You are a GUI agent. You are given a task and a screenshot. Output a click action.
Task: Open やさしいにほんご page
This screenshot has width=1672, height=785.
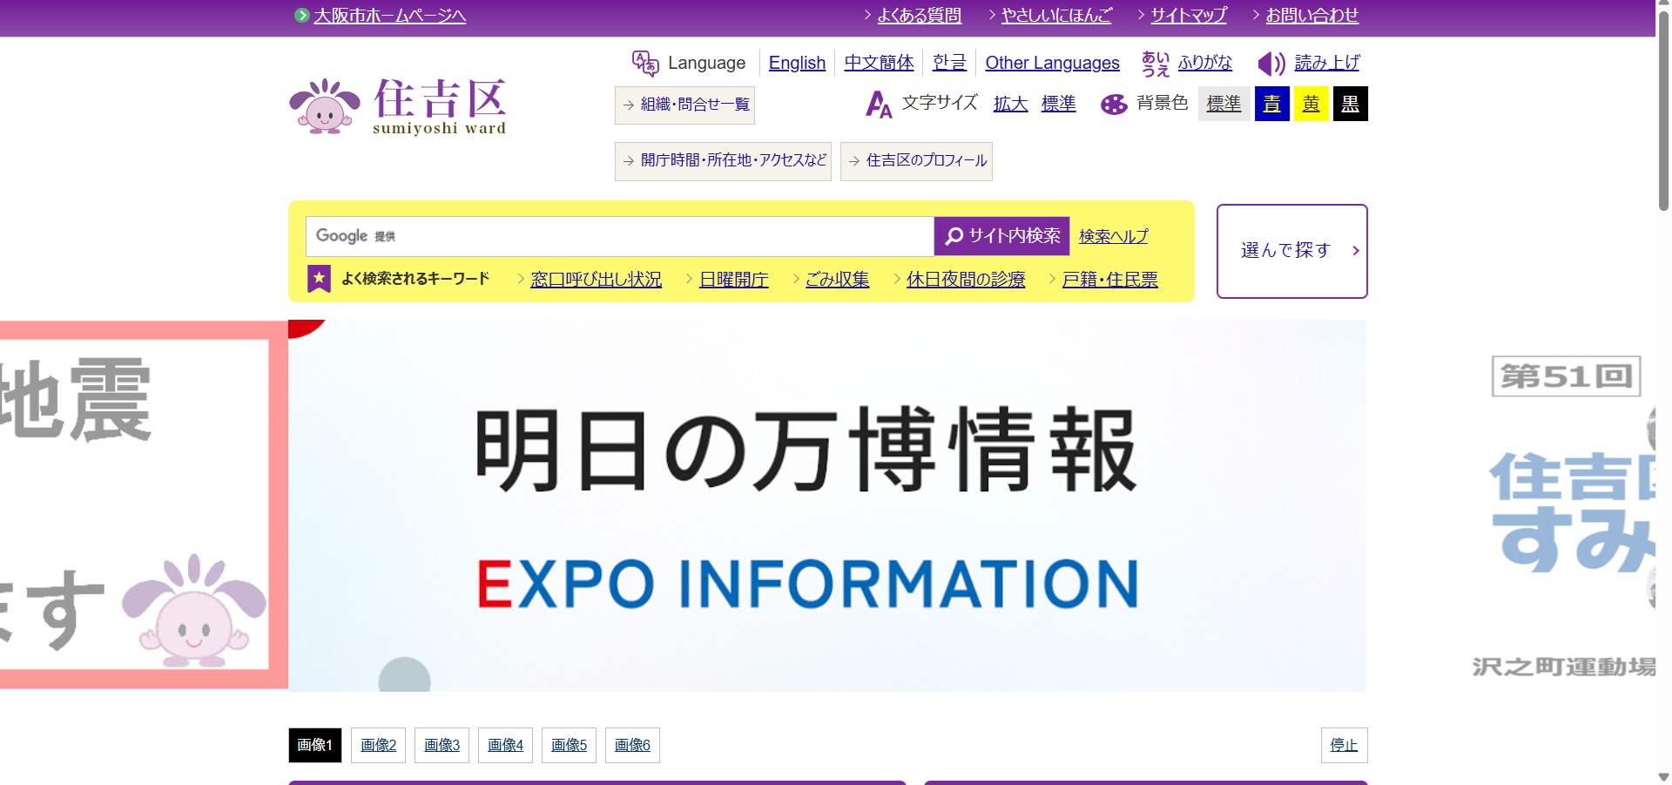click(x=1056, y=16)
